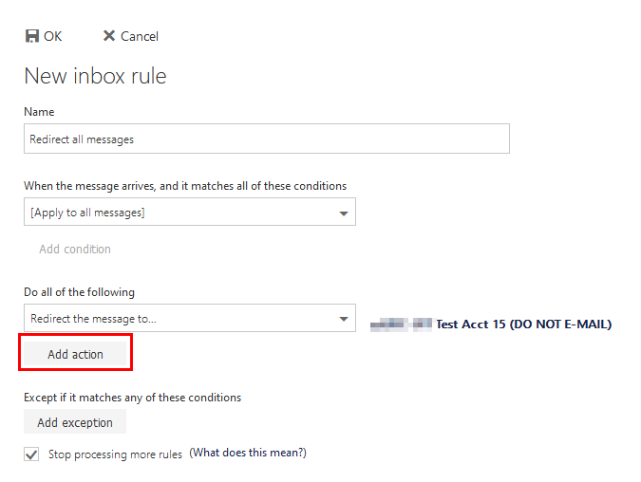Click the Cancel text label
641x482 pixels.
click(140, 36)
